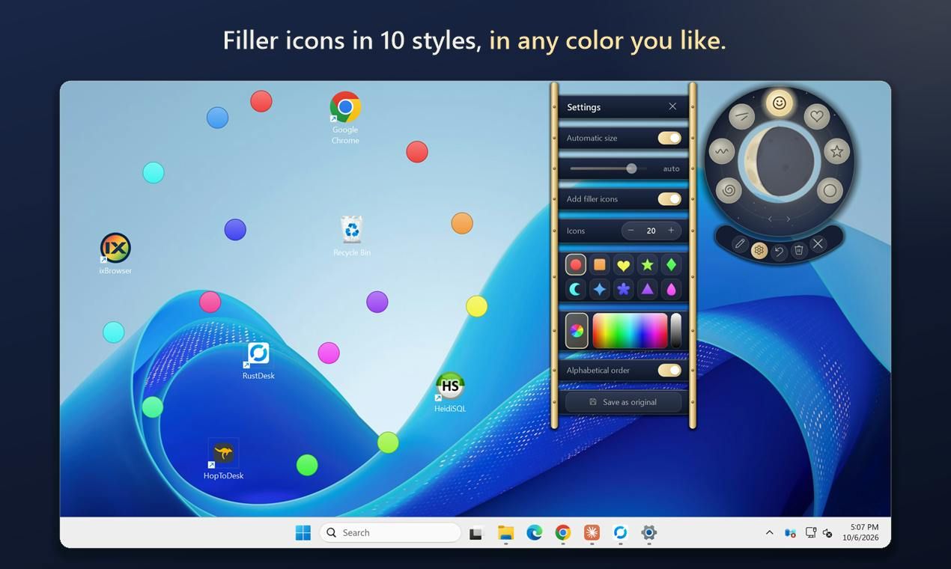Viewport: 951px width, 569px height.
Task: Click the pencil edit icon below the wheel
Action: click(739, 244)
